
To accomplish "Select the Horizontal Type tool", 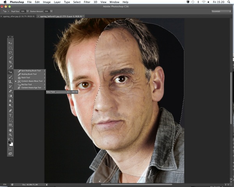I will (10, 115).
